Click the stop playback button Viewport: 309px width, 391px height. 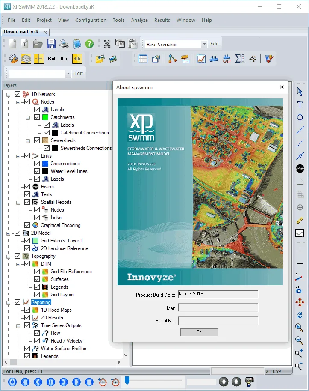[x=89, y=382]
